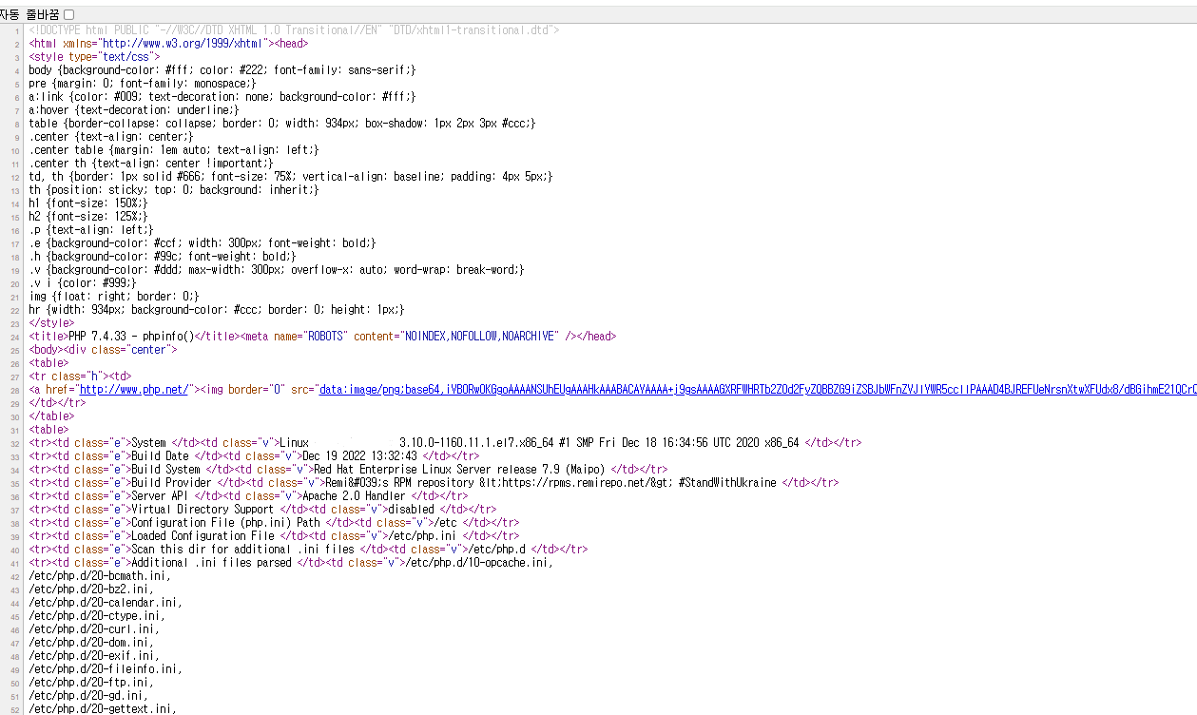Click the div class="center" body line
This screenshot has height=715, width=1197.
pyautogui.click(x=103, y=350)
